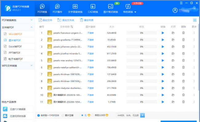
Task: Open 迅捷视频转换器 recommended product
Action: click(18, 116)
